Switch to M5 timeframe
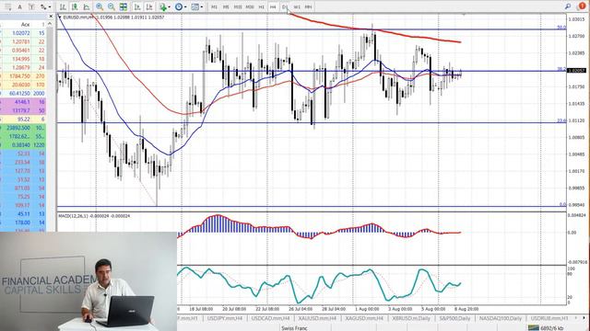590x331 pixels. (226, 6)
